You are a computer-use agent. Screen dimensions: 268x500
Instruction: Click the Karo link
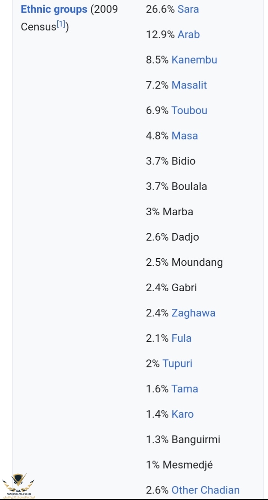click(183, 414)
